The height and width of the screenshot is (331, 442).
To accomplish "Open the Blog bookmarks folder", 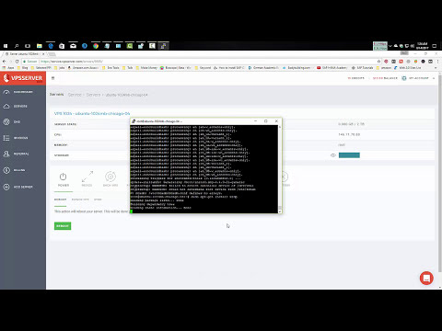I will pos(22,68).
